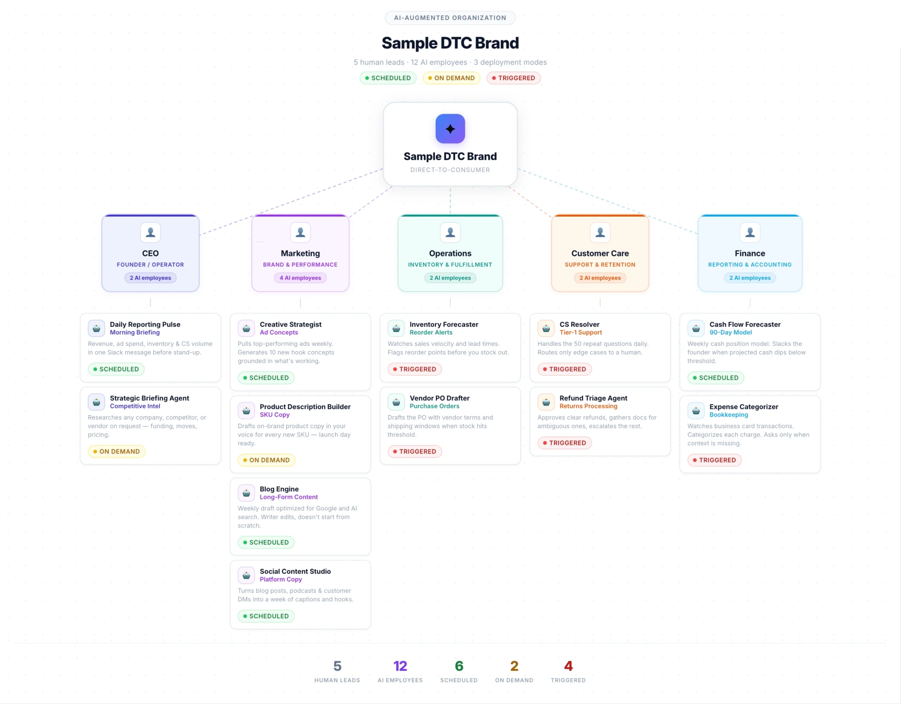Click the Product Description Builder robot icon
Viewport: 901px width, 704px height.
tap(246, 411)
